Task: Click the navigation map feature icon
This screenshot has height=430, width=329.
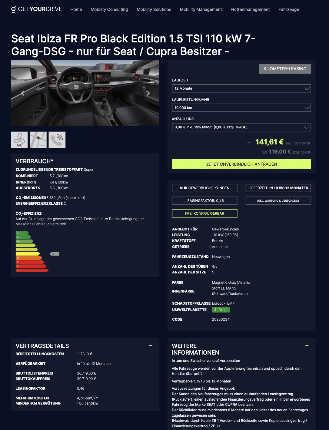Action: pyautogui.click(x=38, y=140)
